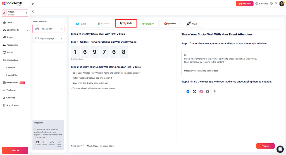Viewport: 286px width, 155px height.
Task: Switch to the Chromecast tab
Action: 104,24
